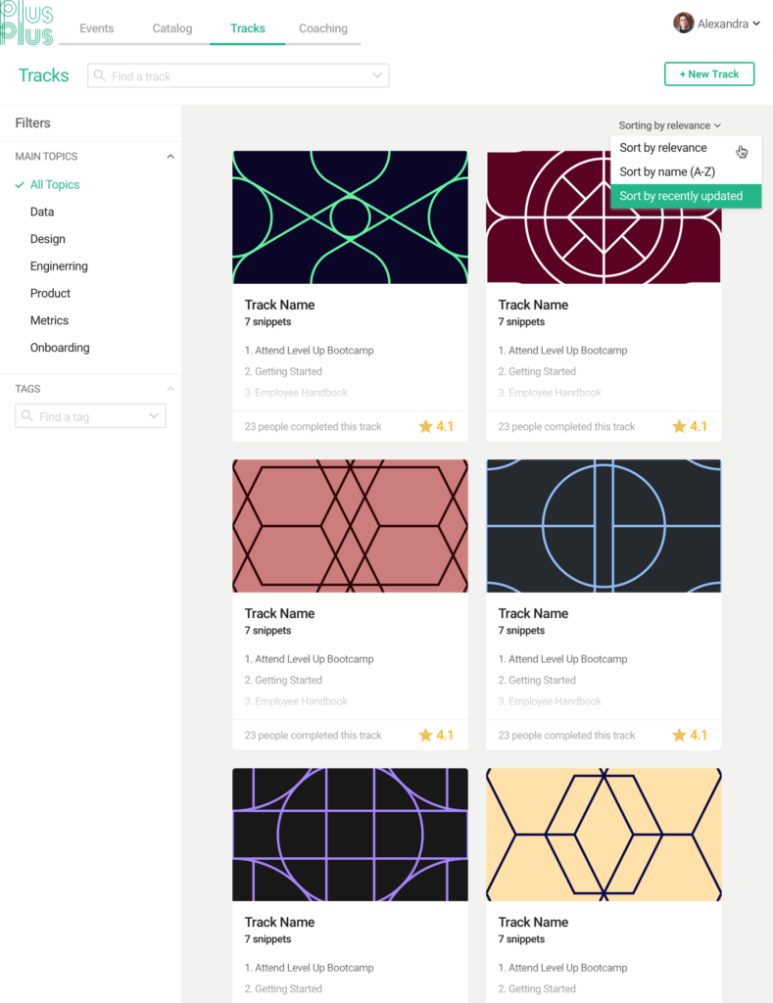This screenshot has height=1003, width=773.
Task: Click the search icon in Find a tag
Action: coord(26,415)
